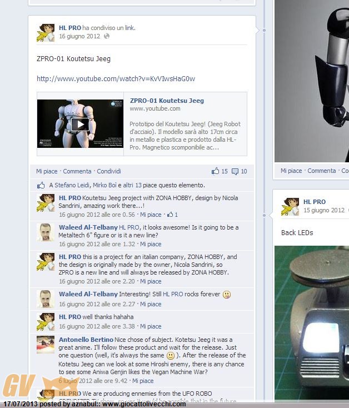Open the ZPRO-01 Koutetsu Jeeg preview title
Screen dimensions: 349x408
tap(167, 101)
